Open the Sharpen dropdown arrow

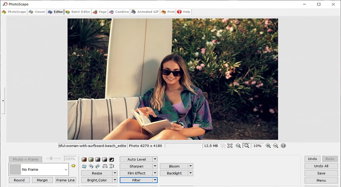click(x=155, y=166)
